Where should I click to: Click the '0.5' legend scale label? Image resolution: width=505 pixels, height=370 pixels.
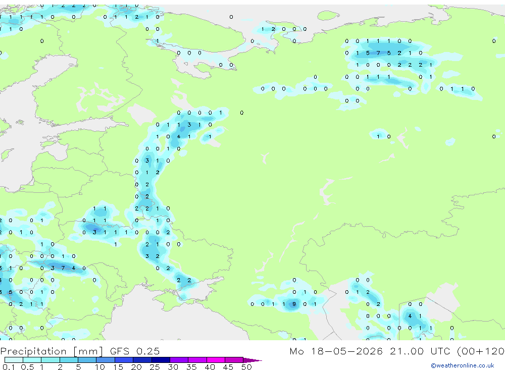coord(27,367)
